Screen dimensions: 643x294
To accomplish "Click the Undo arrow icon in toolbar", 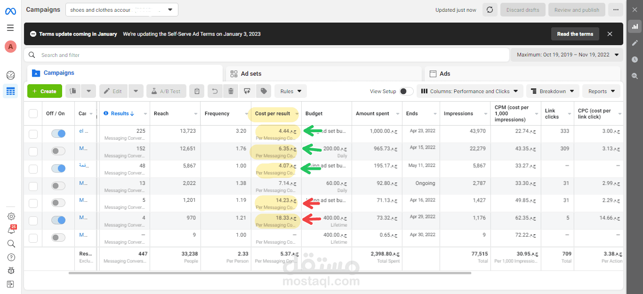I will click(215, 91).
